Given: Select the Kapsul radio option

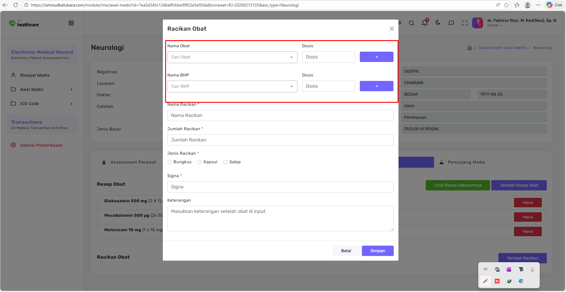Looking at the screenshot, I should point(199,162).
